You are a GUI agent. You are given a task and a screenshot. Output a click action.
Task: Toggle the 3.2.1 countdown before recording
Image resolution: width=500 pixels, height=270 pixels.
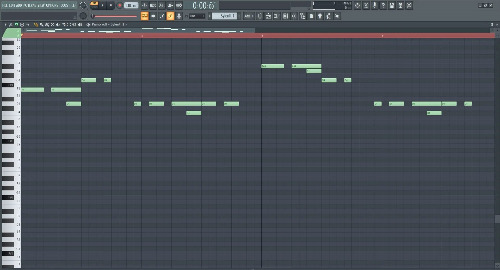[162, 5]
